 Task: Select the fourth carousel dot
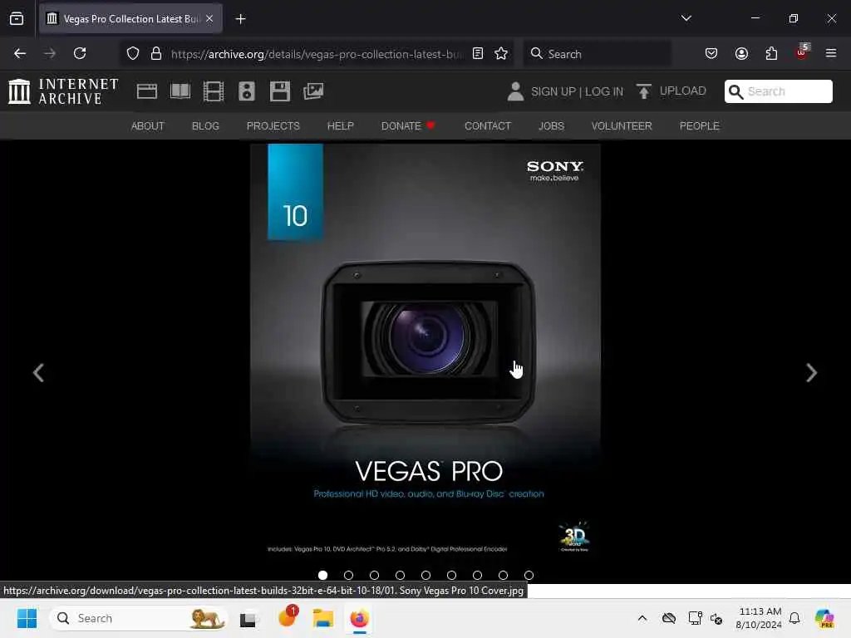pyautogui.click(x=400, y=575)
